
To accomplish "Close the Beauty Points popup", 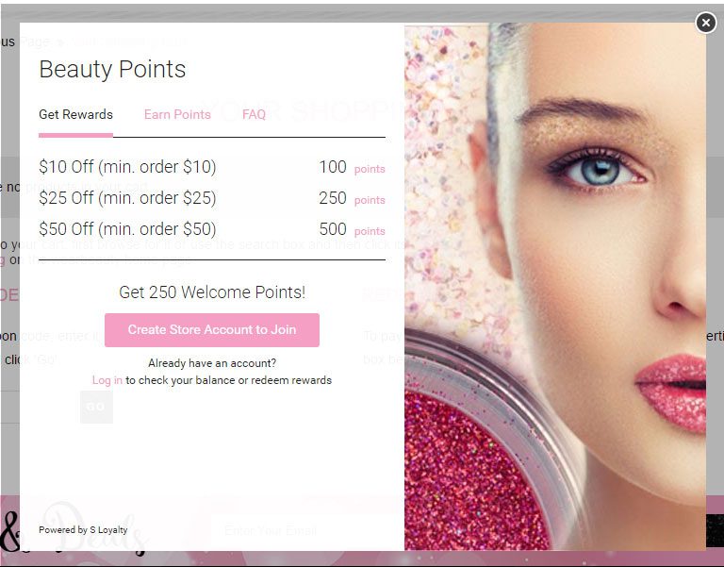I will pos(705,23).
